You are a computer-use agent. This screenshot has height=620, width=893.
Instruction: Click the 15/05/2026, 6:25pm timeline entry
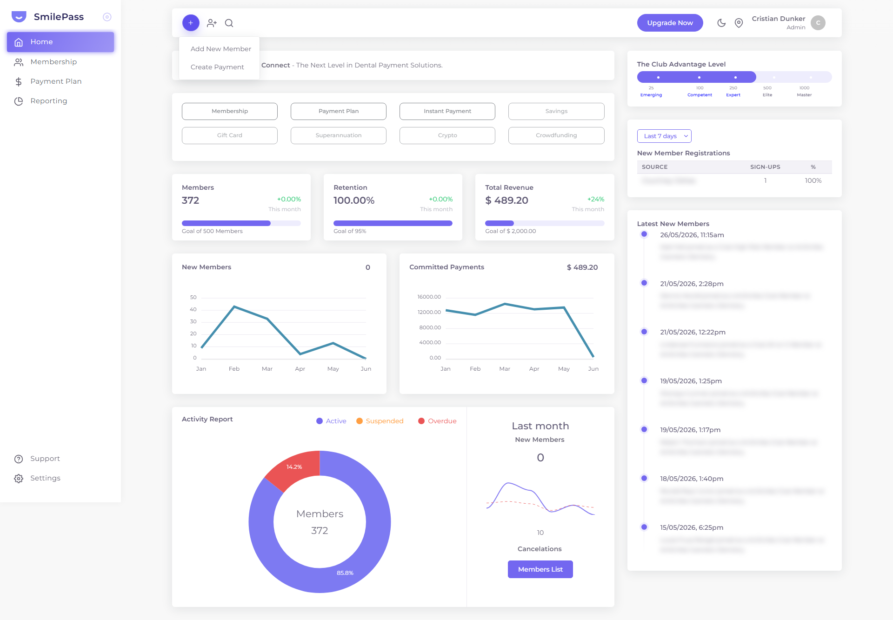[692, 527]
